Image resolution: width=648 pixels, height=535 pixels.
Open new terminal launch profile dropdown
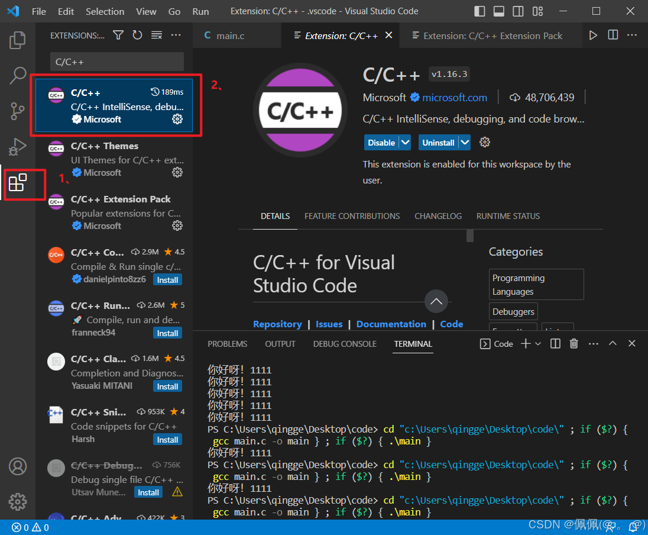tap(537, 343)
